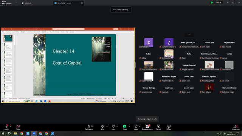Click the Jelin Alom participant name
Image resolution: width=242 pixels, height=136 pixels.
click(209, 43)
